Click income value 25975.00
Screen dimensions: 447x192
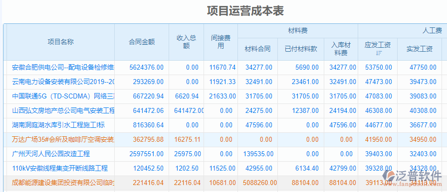point(188,154)
